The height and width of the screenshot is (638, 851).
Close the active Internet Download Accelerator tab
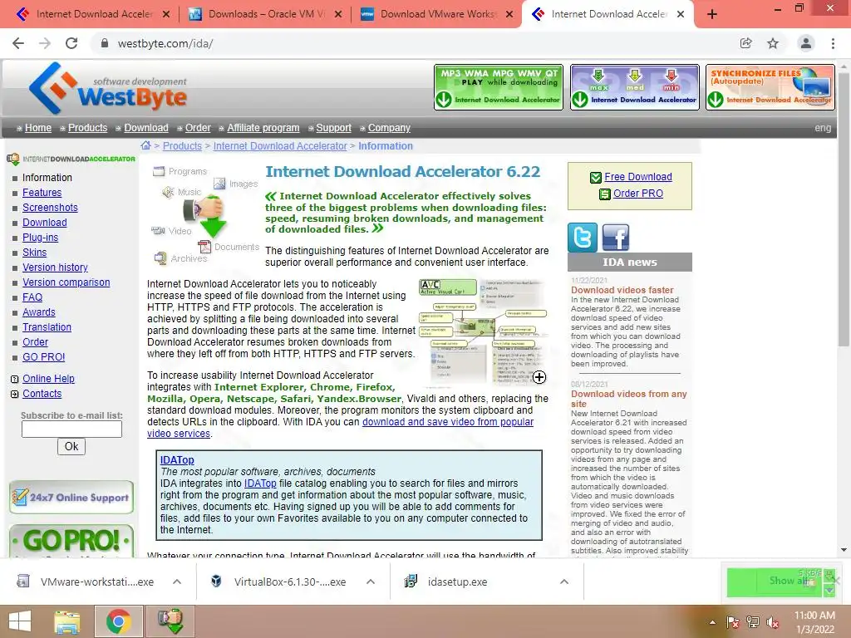[x=680, y=14]
